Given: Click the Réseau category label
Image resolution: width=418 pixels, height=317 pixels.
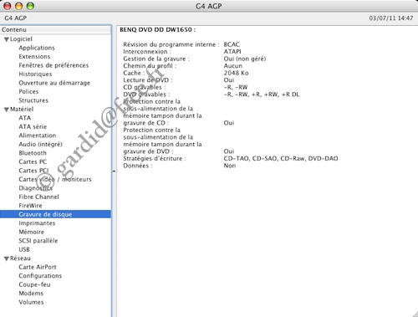Looking at the screenshot, I should [20, 258].
